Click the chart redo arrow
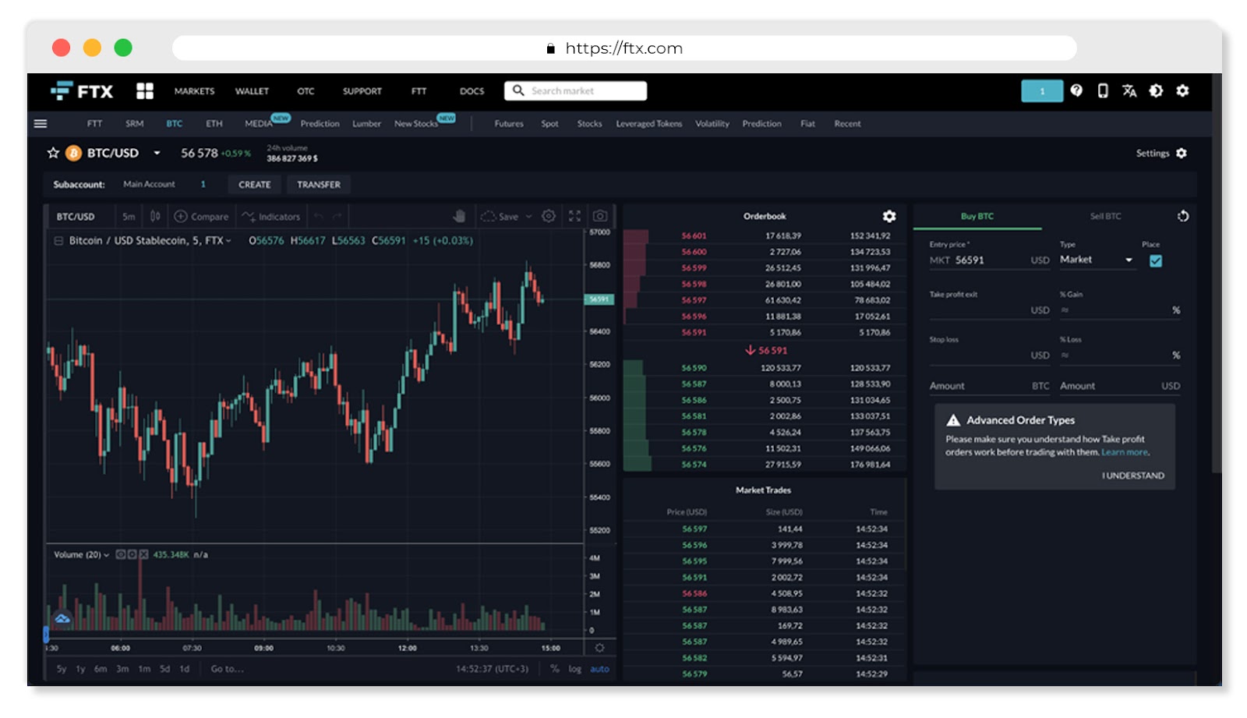The image size is (1247, 718). [337, 216]
